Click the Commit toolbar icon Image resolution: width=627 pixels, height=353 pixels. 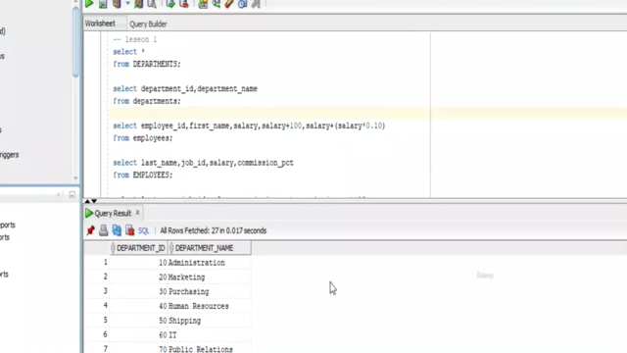pos(170,4)
